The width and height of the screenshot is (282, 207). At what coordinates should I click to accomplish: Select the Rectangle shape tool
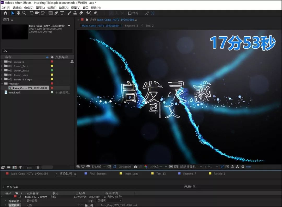point(51,13)
